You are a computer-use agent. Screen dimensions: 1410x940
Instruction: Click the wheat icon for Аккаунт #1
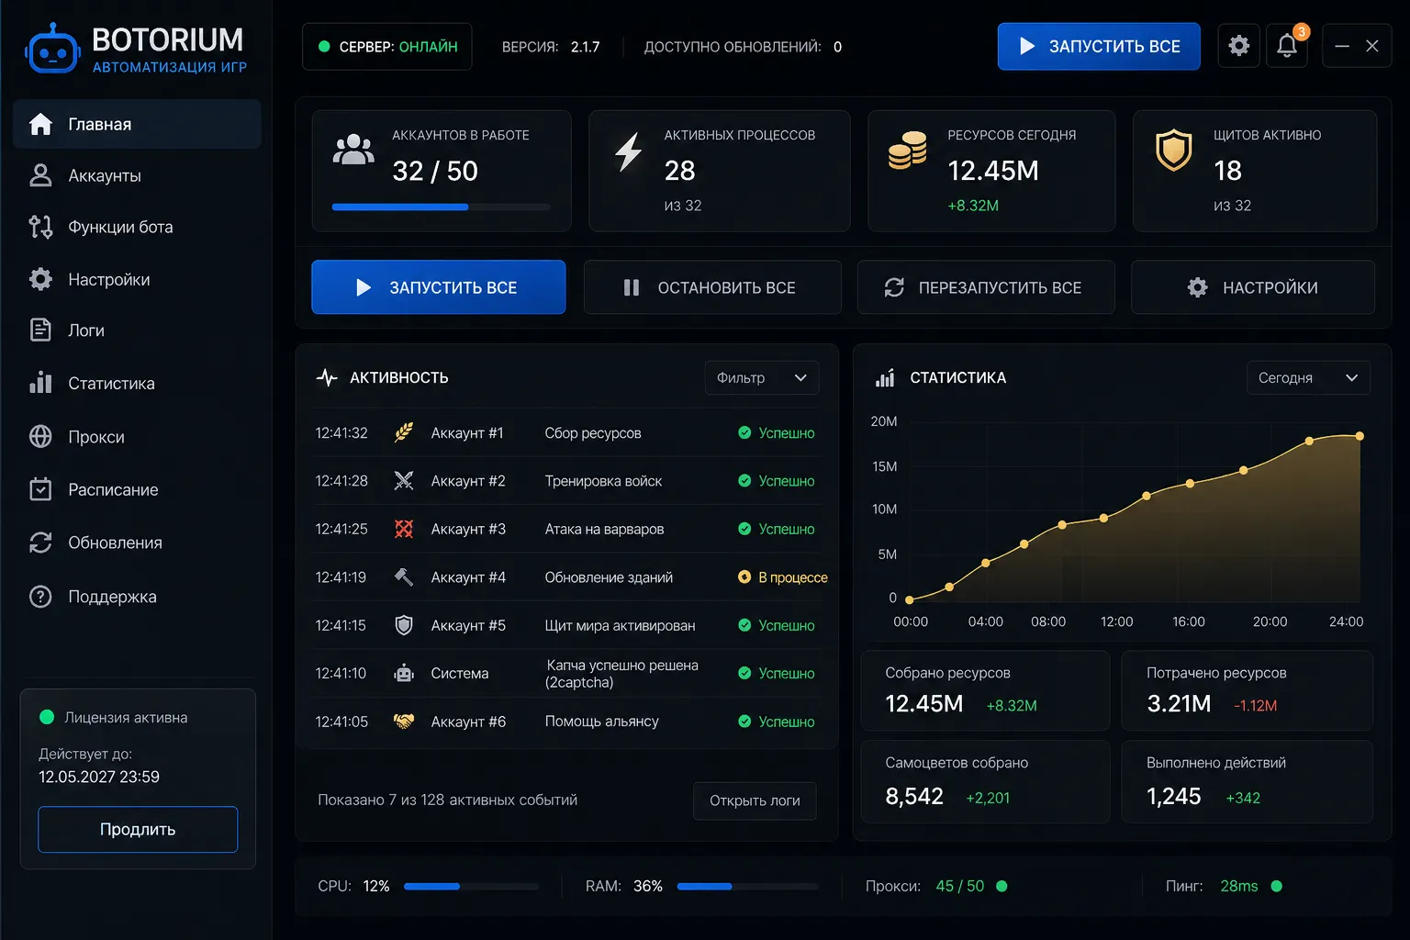(403, 432)
